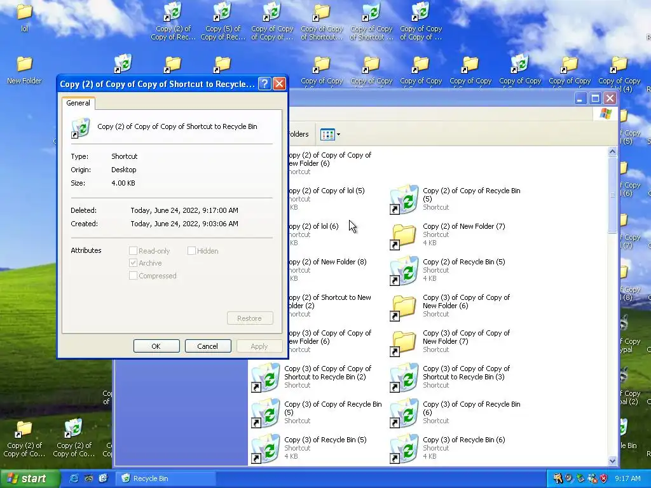Toggle the Hidden attribute checkbox
This screenshot has height=488, width=651.
191,250
